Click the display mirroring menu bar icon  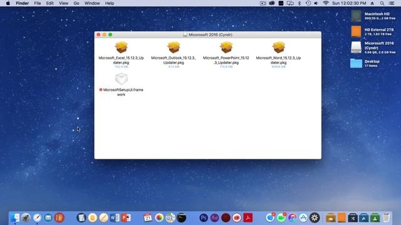coord(290,3)
